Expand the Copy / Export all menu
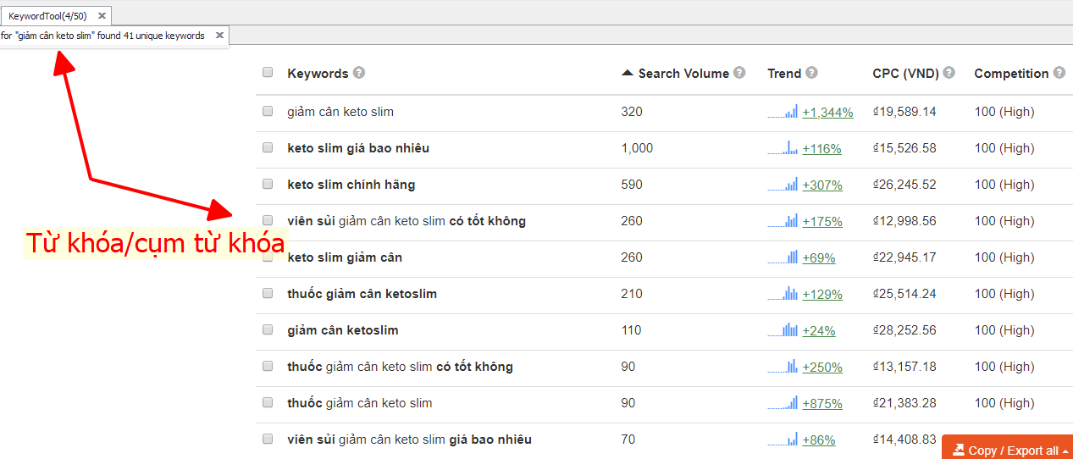1073x459 pixels. pos(1007,450)
